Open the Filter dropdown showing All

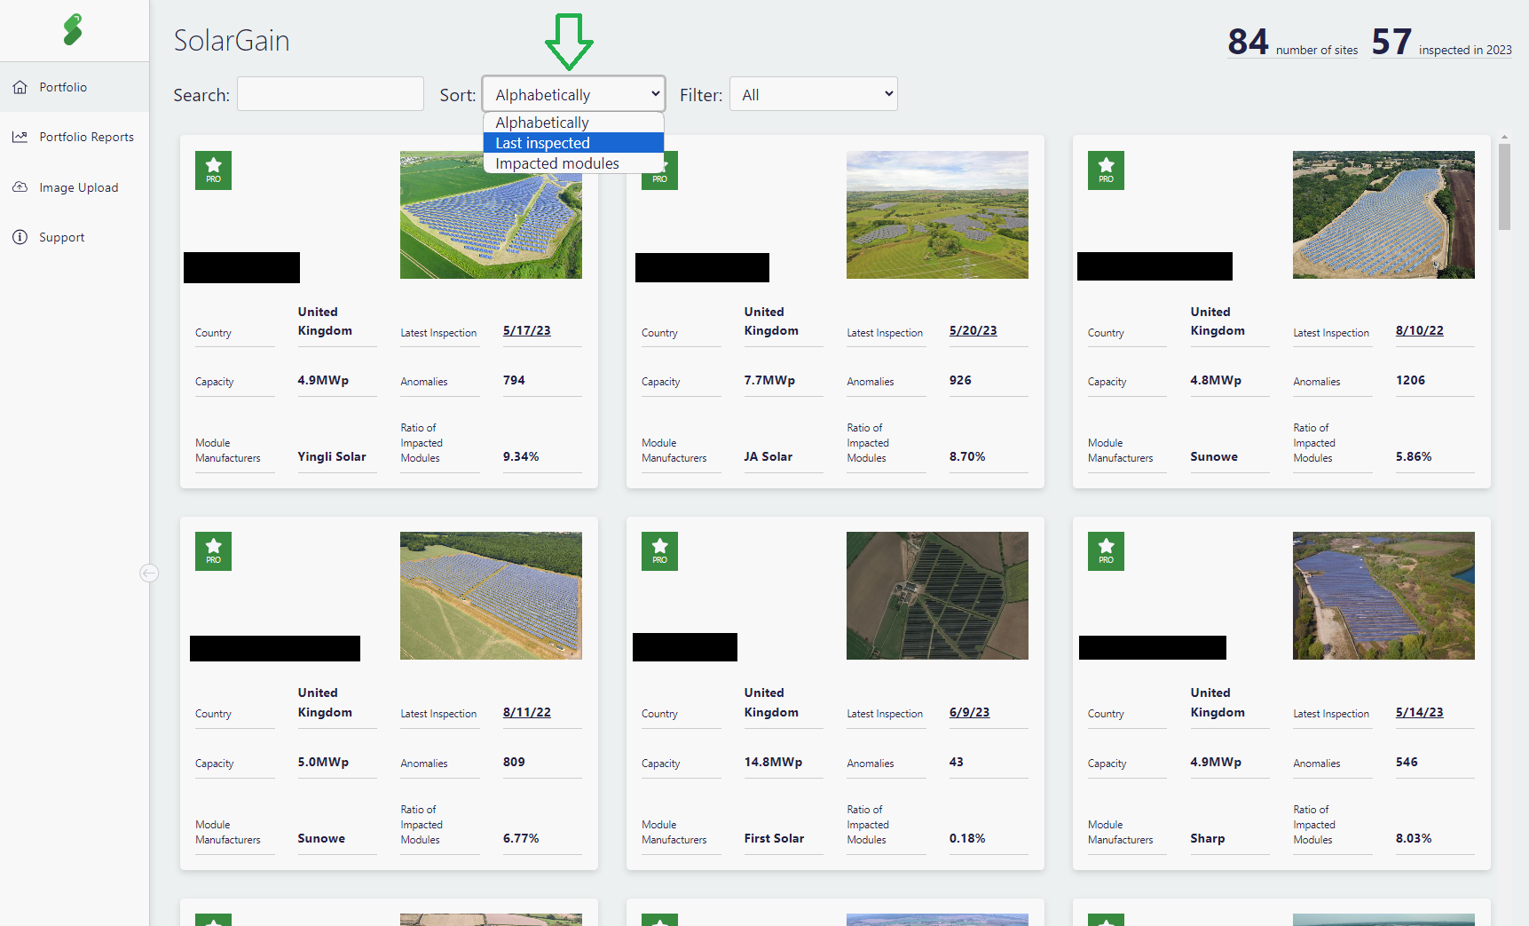[x=814, y=94]
